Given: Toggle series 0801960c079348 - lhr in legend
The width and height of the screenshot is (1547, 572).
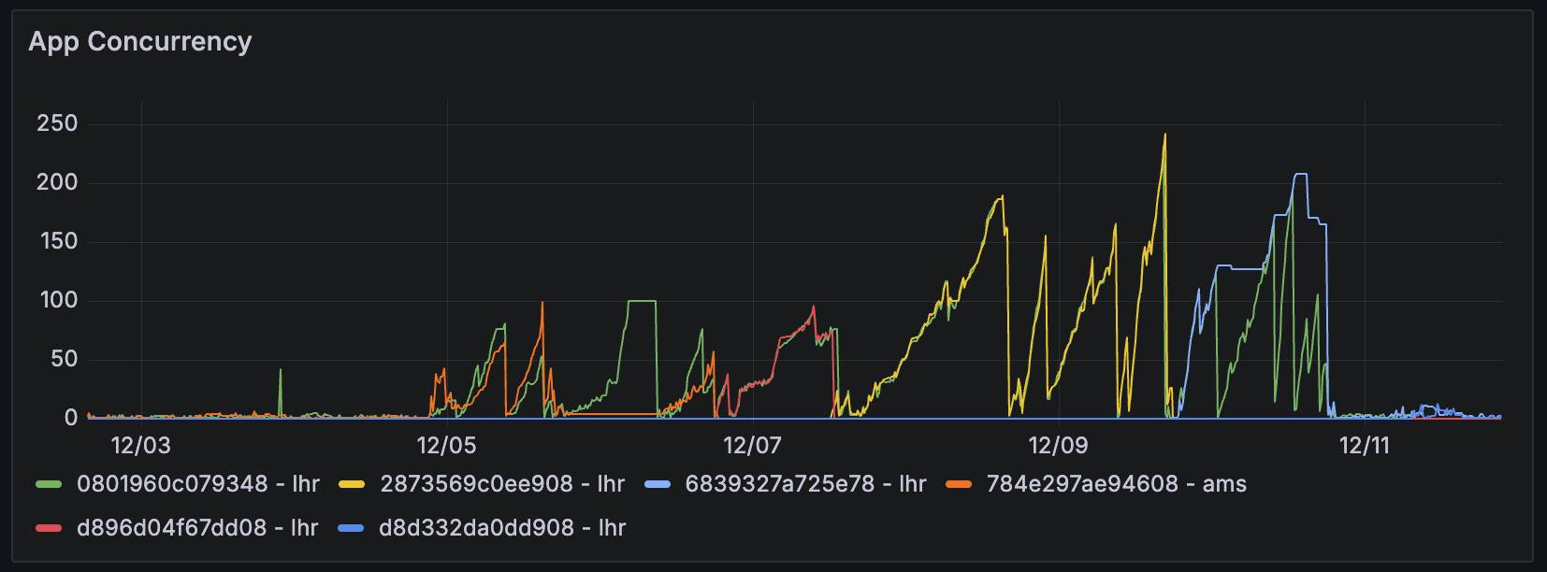Looking at the screenshot, I should click(x=198, y=484).
